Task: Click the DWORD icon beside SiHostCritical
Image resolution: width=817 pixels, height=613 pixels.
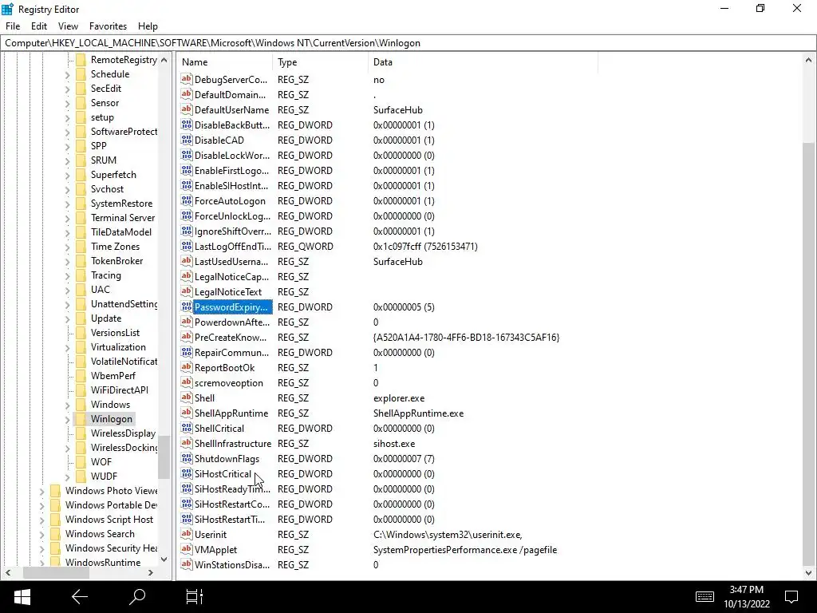Action: (187, 473)
